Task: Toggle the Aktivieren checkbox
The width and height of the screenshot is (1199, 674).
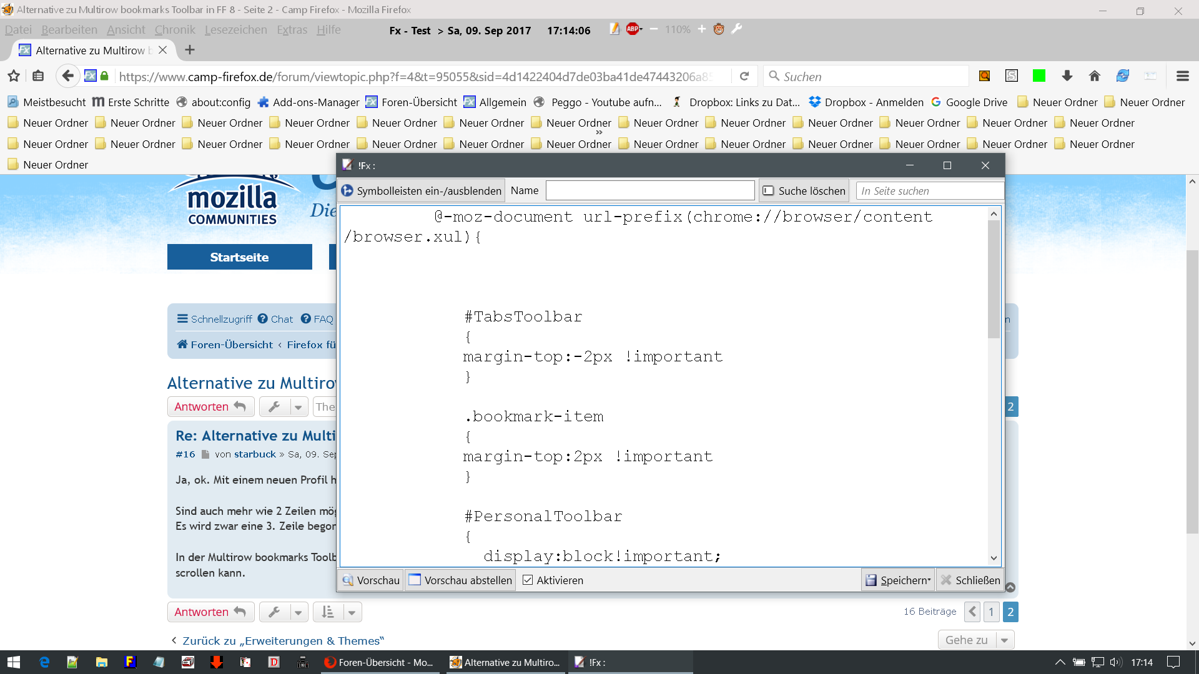Action: [x=528, y=580]
